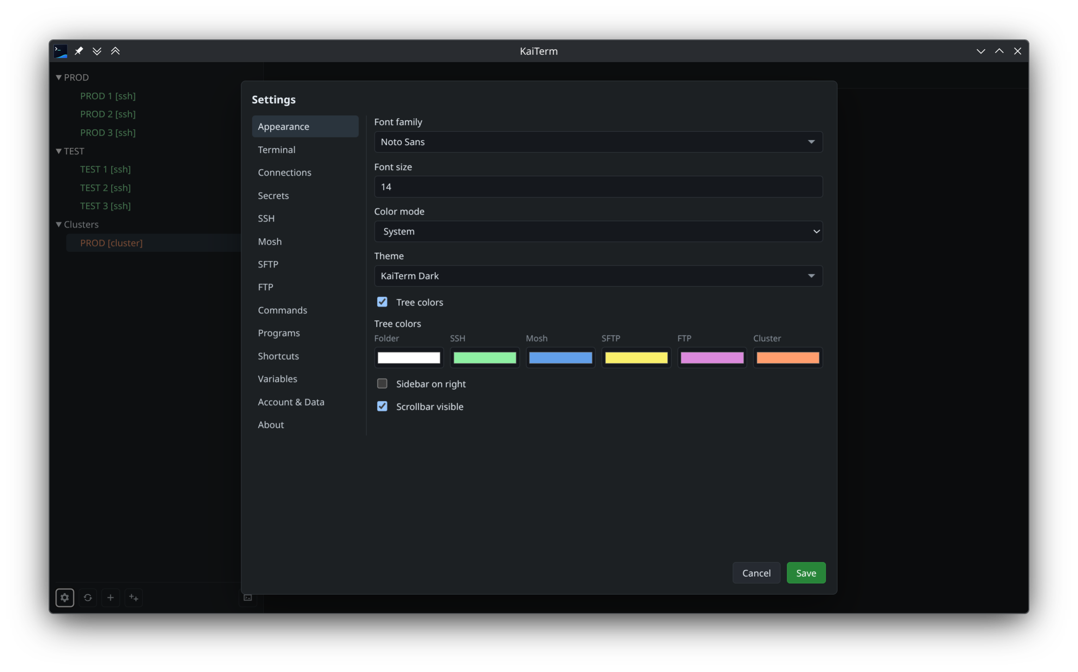This screenshot has width=1078, height=672.
Task: Select TEST 3 [ssh] in tree
Action: pyautogui.click(x=105, y=206)
